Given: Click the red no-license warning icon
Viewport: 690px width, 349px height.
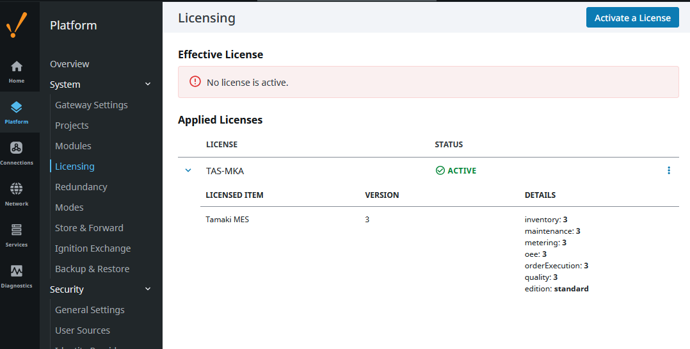Looking at the screenshot, I should pos(195,81).
